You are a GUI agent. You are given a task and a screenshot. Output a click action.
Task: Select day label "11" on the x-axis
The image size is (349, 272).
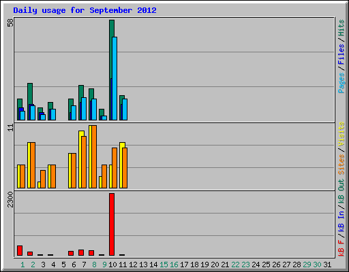point(123,265)
